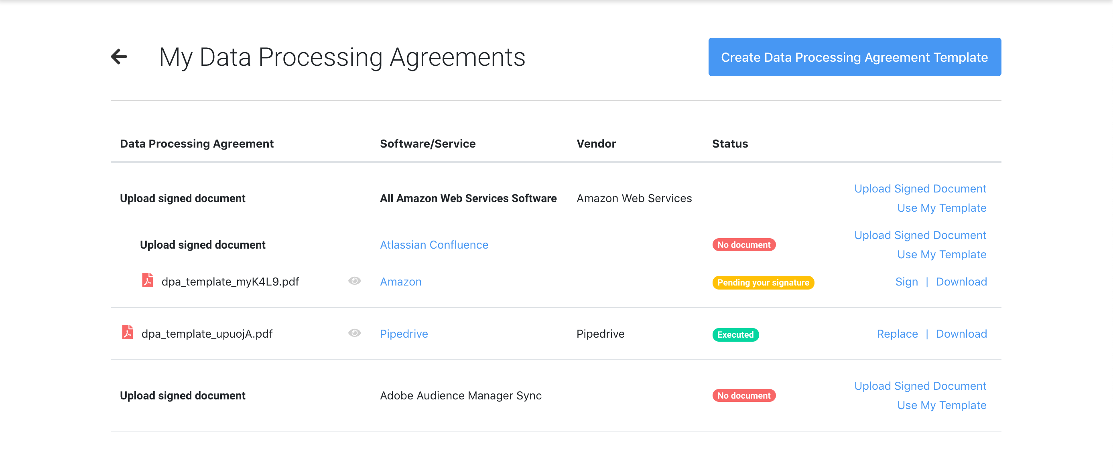Image resolution: width=1113 pixels, height=470 pixels.
Task: Open the Pipedrive software link
Action: click(x=404, y=334)
